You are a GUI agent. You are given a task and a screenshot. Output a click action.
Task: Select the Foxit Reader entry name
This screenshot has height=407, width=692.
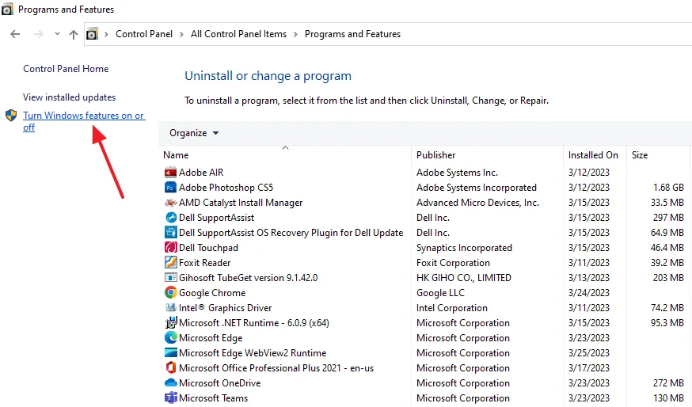point(205,263)
